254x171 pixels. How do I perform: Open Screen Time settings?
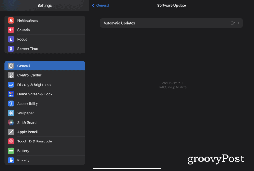[45, 49]
